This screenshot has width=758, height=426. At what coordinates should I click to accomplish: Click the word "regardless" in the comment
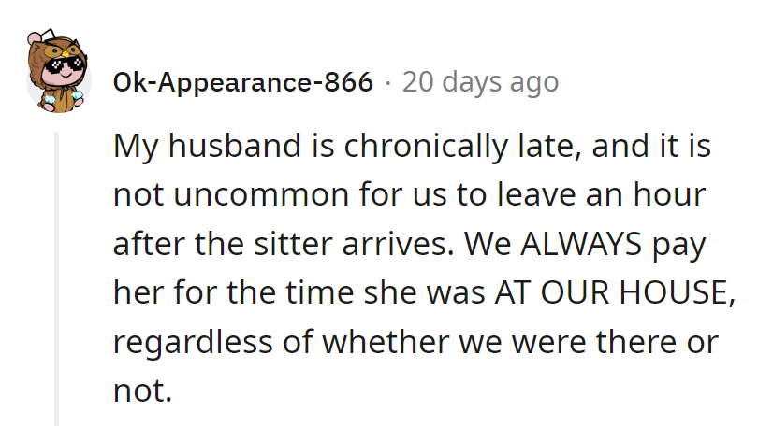pos(192,342)
